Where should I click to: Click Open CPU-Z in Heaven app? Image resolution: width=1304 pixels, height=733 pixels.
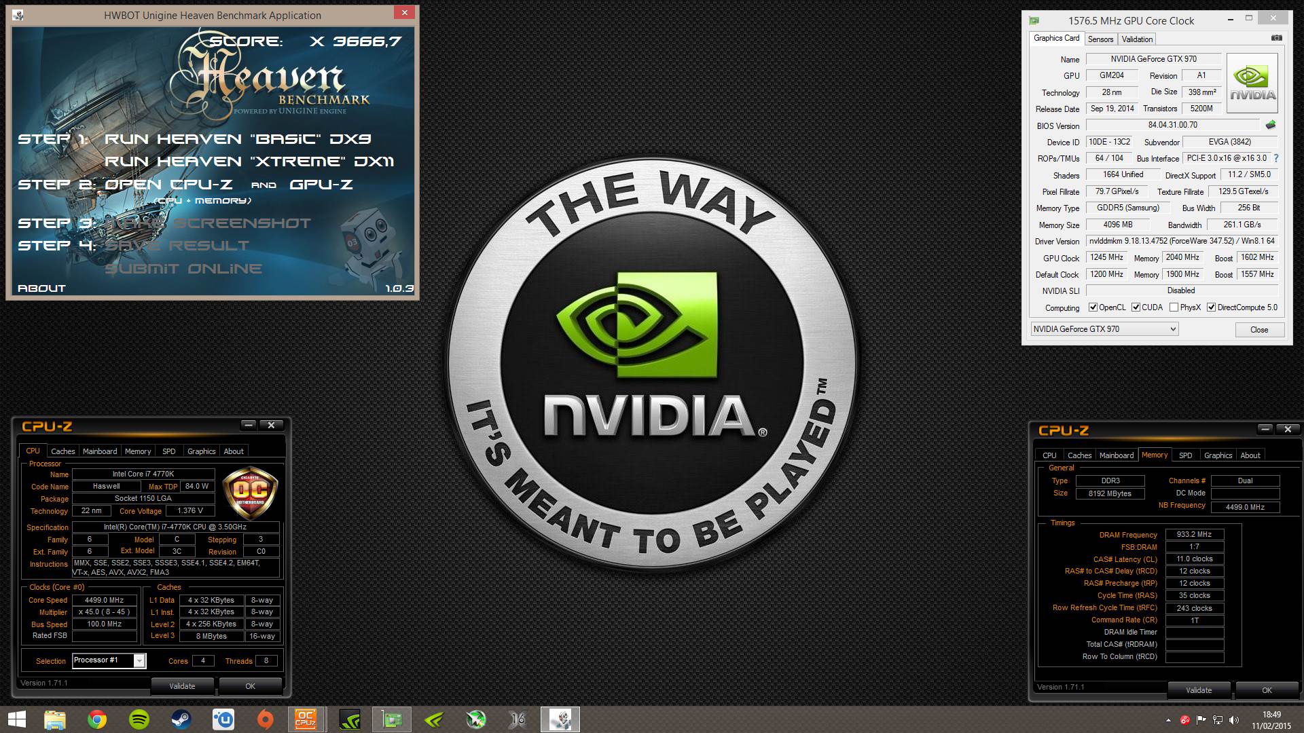168,185
